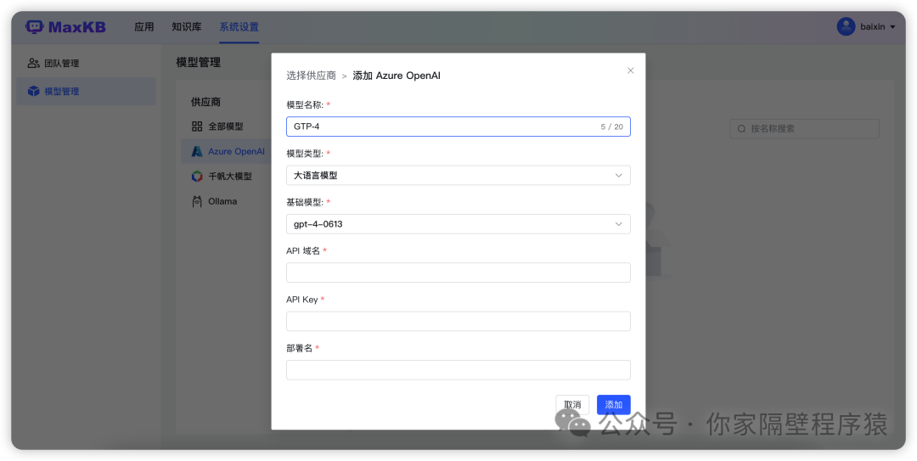
Task: Open the 基础模型 gpt-4-0613 dropdown
Action: coord(458,224)
